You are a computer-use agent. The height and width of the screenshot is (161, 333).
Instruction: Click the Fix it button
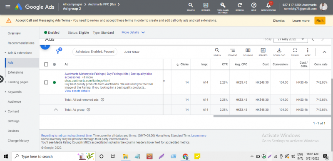click(x=320, y=20)
